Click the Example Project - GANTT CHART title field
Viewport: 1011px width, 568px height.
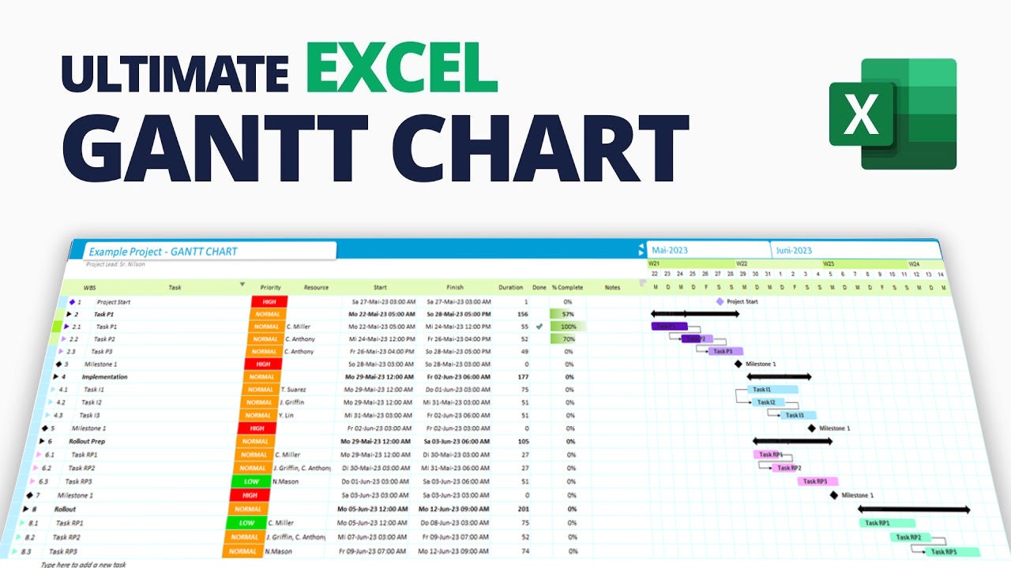[209, 251]
